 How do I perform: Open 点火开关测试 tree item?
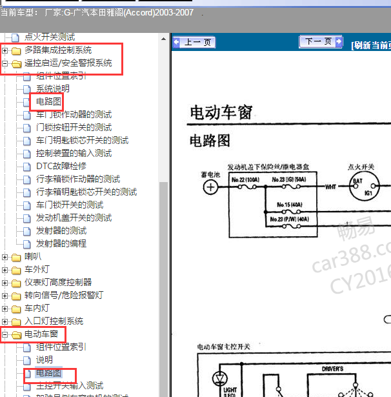[x=50, y=37]
